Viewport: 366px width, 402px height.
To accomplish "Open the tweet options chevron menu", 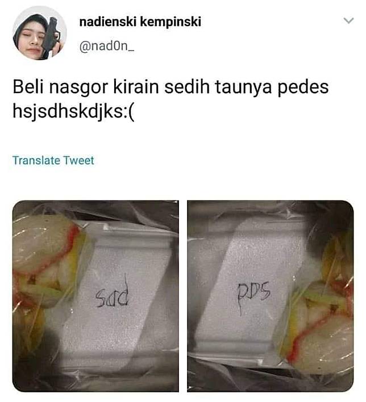I will [348, 20].
